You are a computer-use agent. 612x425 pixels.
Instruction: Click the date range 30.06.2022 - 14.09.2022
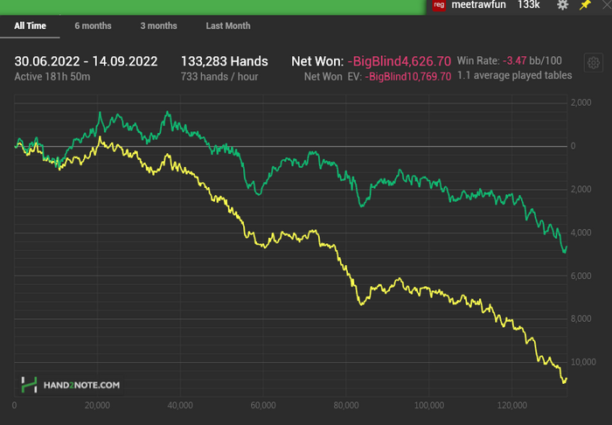coord(86,61)
